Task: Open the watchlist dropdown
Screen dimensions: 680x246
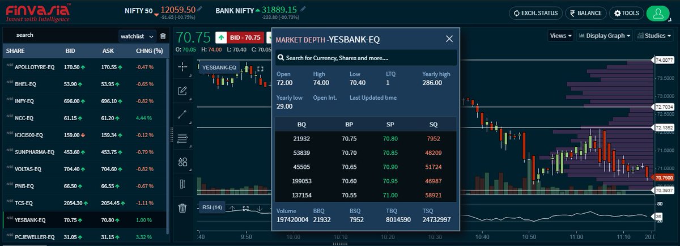Action: pyautogui.click(x=137, y=36)
